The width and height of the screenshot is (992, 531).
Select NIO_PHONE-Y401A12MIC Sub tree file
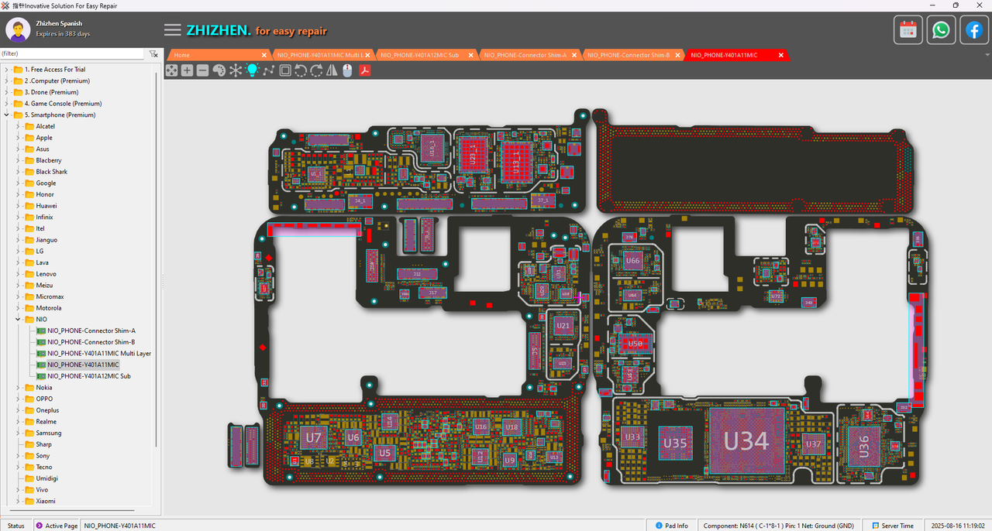[88, 376]
